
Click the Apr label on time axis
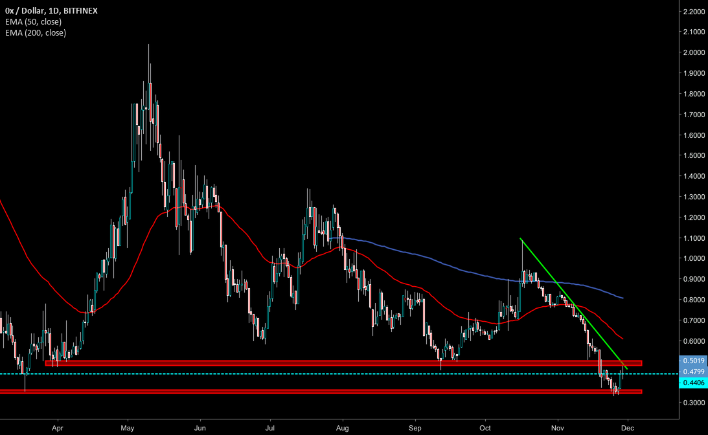click(58, 428)
